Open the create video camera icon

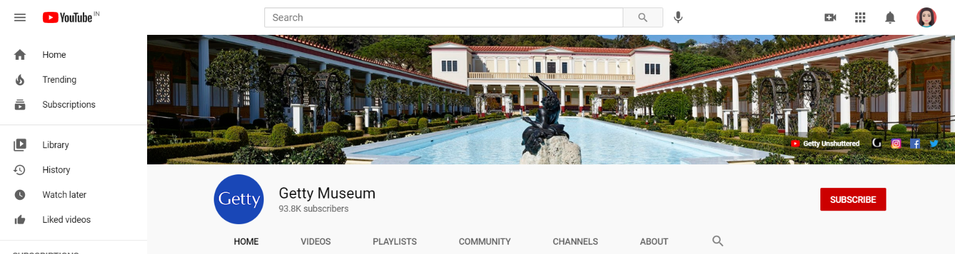pyautogui.click(x=830, y=17)
